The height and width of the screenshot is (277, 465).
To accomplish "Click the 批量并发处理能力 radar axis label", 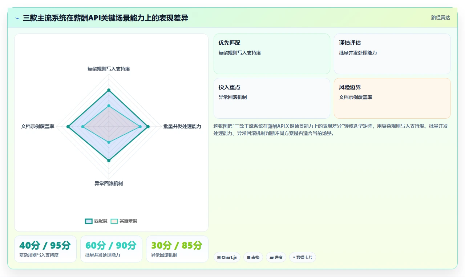I will [x=182, y=126].
